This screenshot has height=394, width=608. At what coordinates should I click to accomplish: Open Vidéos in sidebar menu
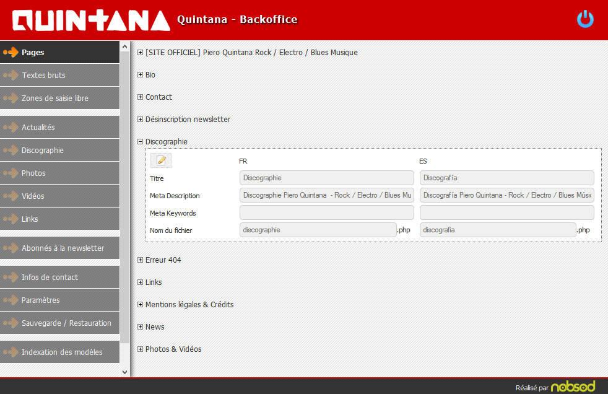pyautogui.click(x=59, y=196)
